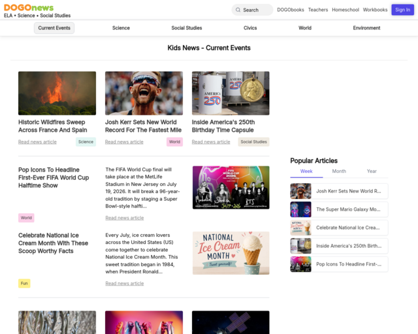Click the World tag on Josh Kerr card
Screen dimensions: 418x334
[174, 142]
